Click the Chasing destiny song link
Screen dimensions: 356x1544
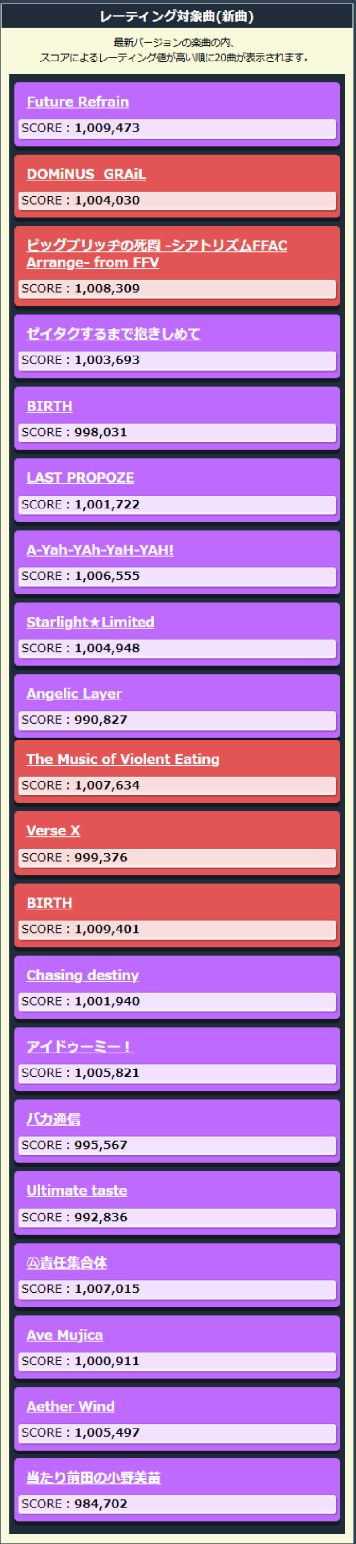point(83,975)
